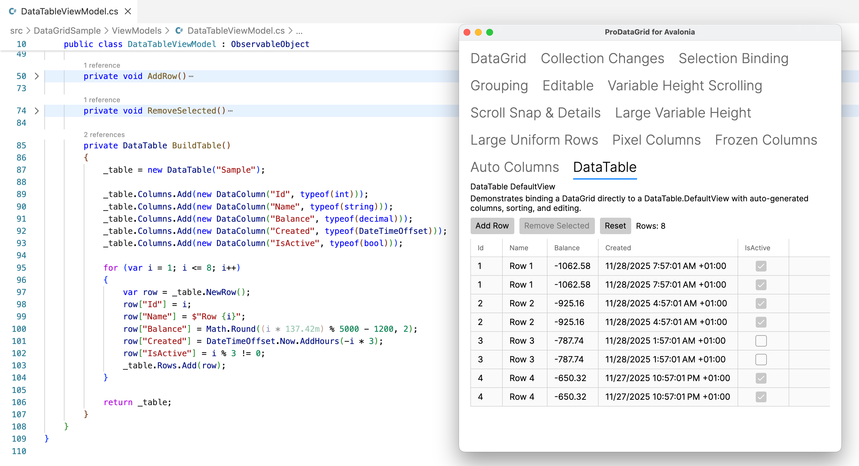Expand the folded RemoveSelected method at line 74
The width and height of the screenshot is (859, 466).
click(x=37, y=111)
